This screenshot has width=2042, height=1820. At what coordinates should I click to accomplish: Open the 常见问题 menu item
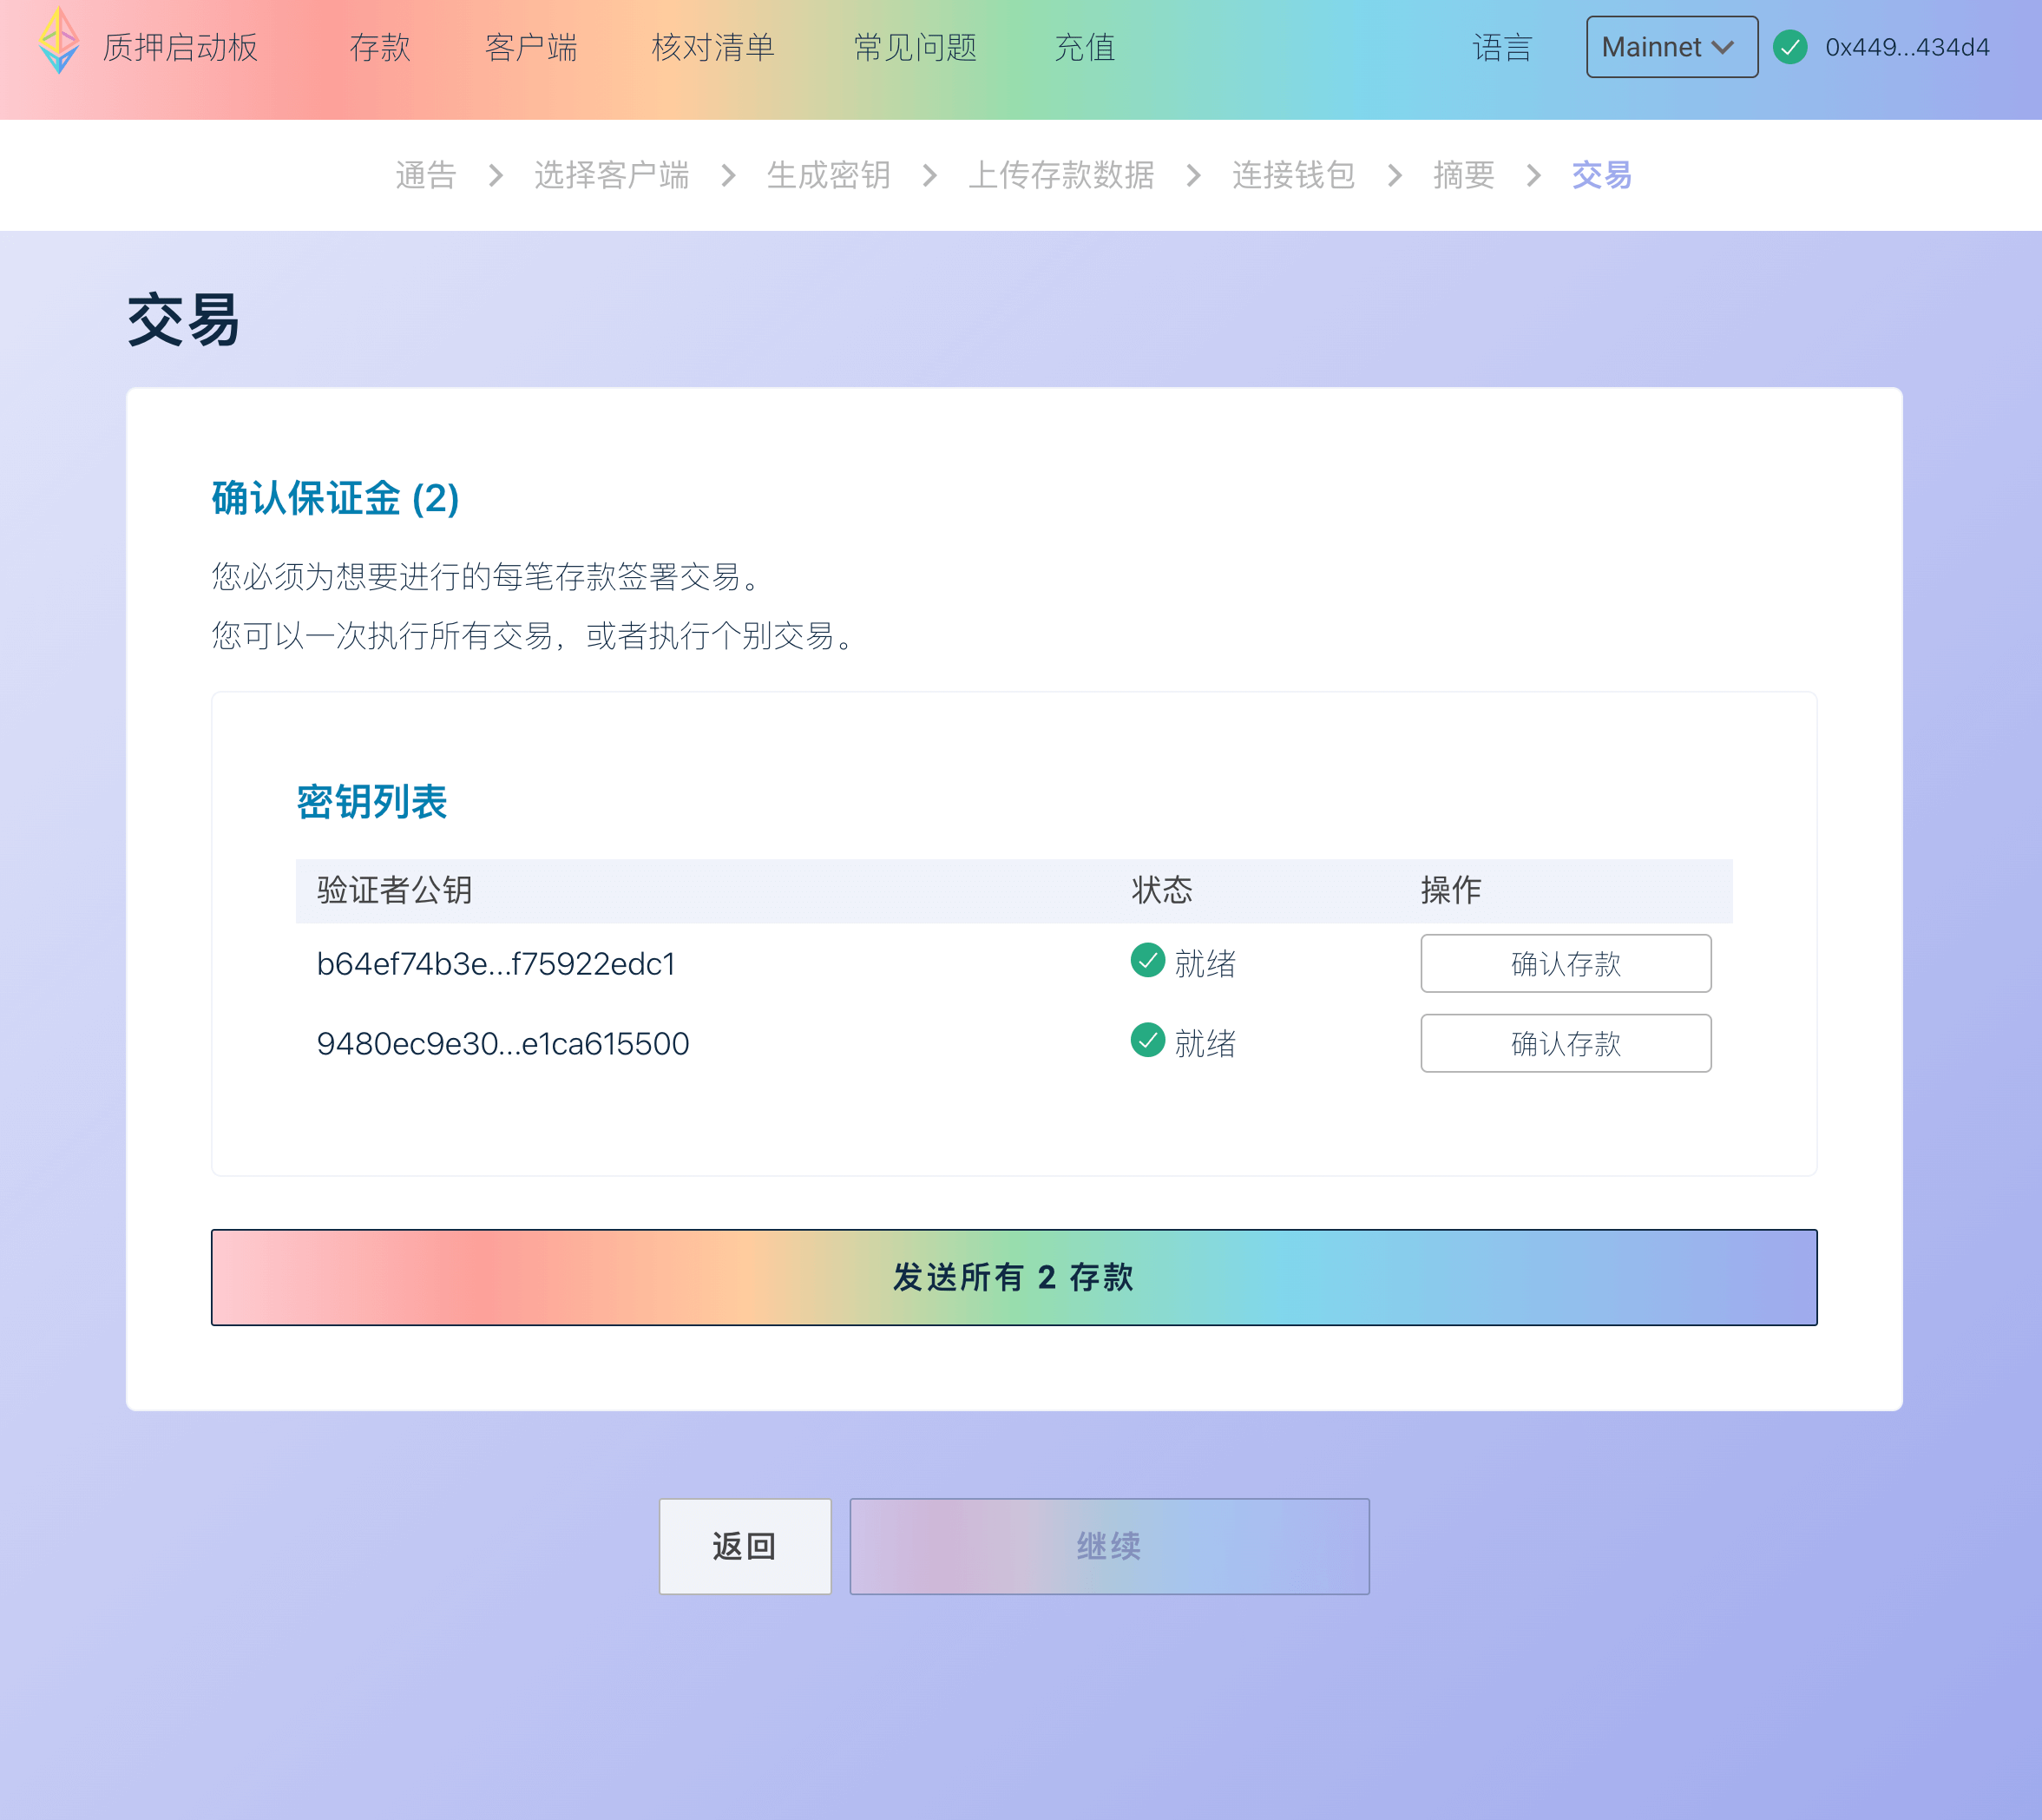click(x=915, y=47)
